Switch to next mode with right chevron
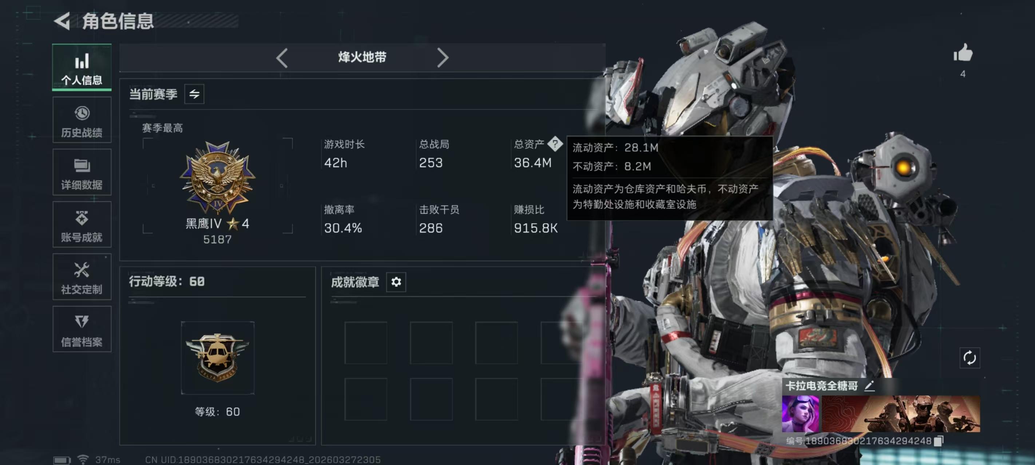Screen dimensions: 1035x465 coord(443,58)
